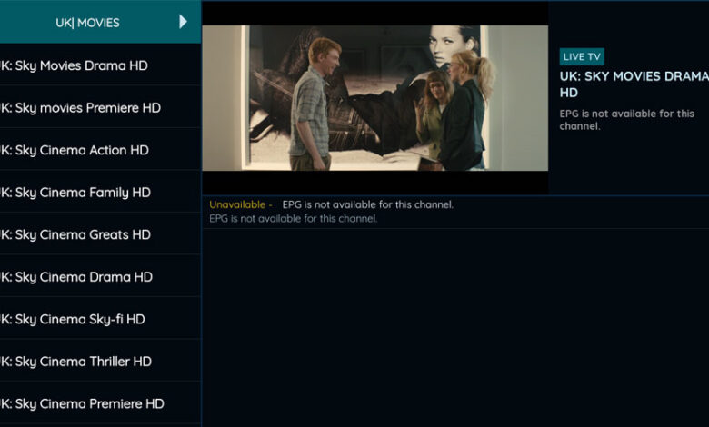709x427 pixels.
Task: Open the UK| MOVIES category header
Action: pos(100,22)
